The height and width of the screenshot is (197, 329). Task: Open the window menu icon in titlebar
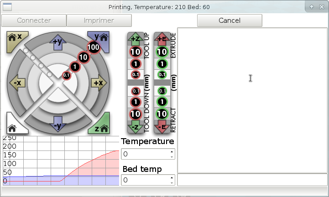click(7, 7)
